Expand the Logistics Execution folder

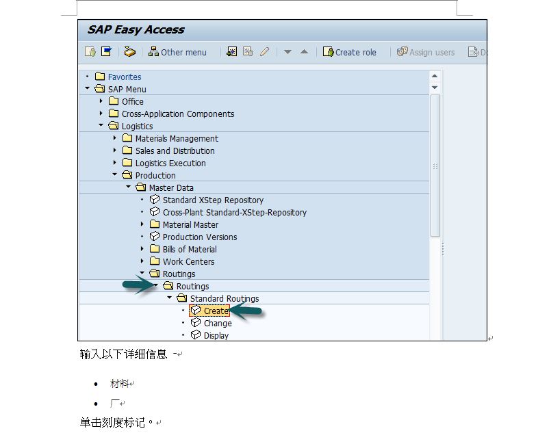point(114,163)
